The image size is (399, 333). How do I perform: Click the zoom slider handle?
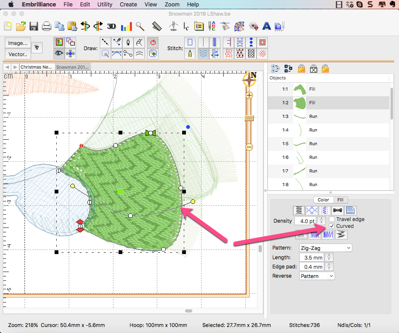249,118
